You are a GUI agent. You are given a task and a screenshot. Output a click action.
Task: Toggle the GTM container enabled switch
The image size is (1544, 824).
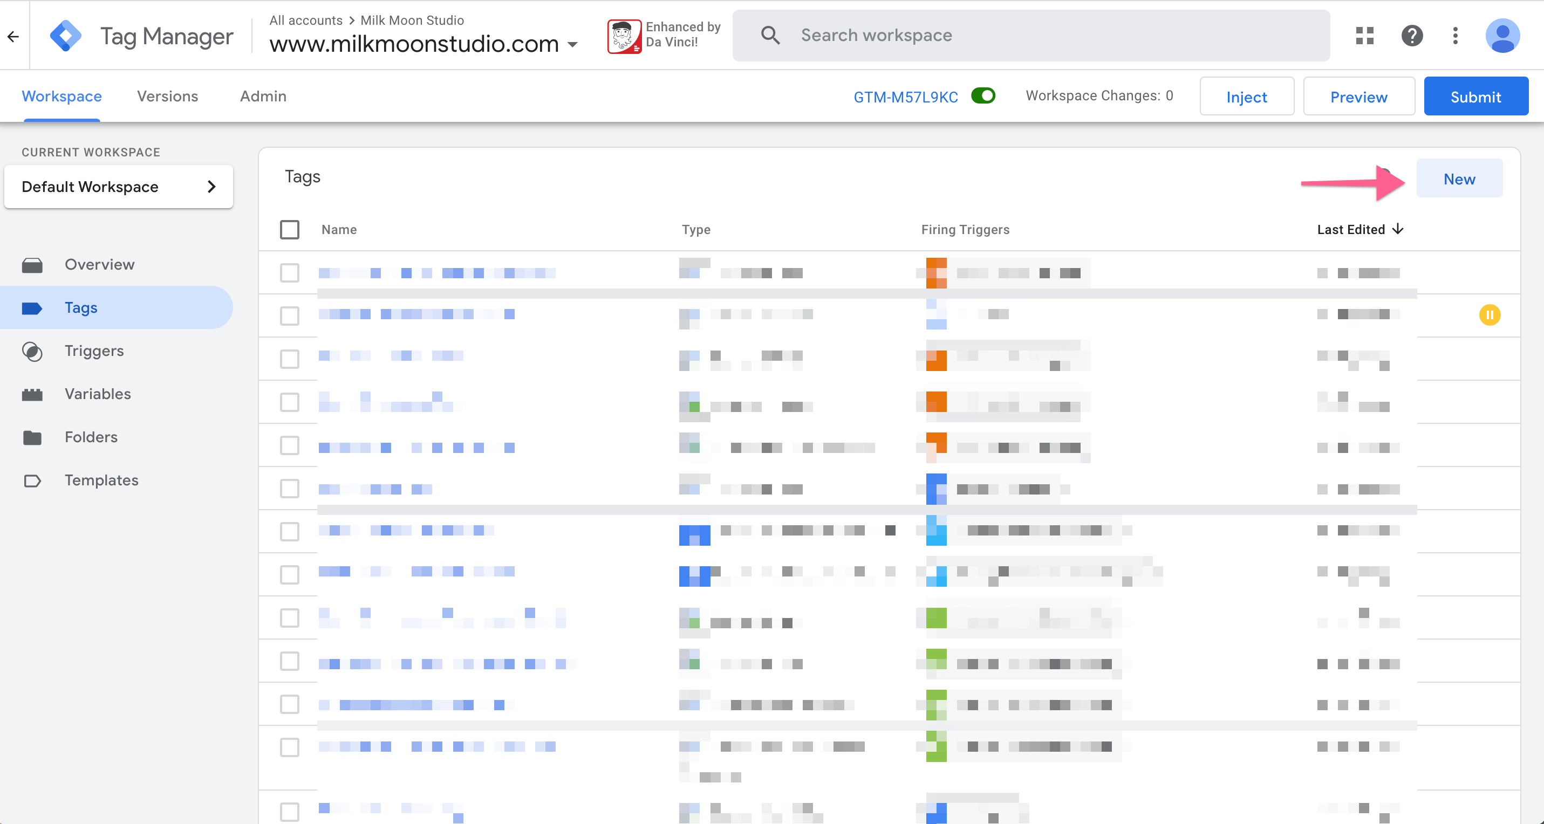coord(983,96)
